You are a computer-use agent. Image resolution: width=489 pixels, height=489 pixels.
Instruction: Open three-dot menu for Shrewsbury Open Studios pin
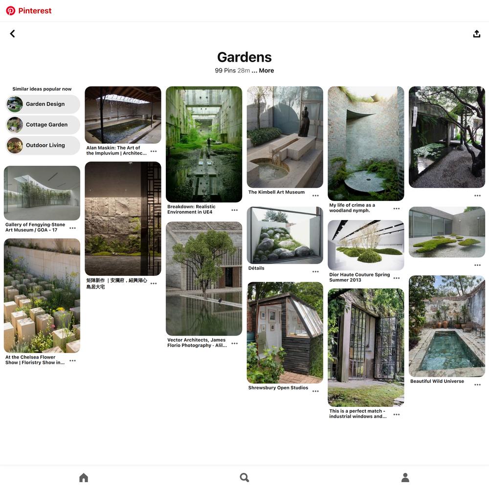tap(315, 391)
